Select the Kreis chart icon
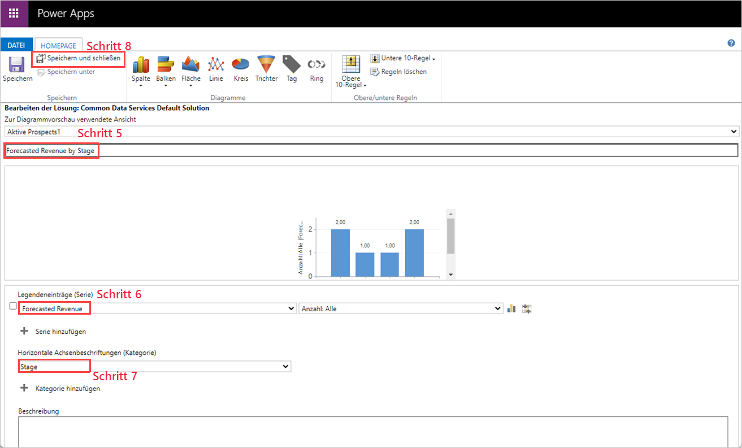This screenshot has height=448, width=742. 240,68
